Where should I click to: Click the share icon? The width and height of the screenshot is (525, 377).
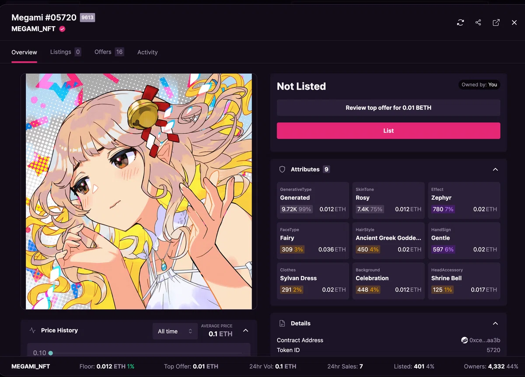[x=478, y=22]
